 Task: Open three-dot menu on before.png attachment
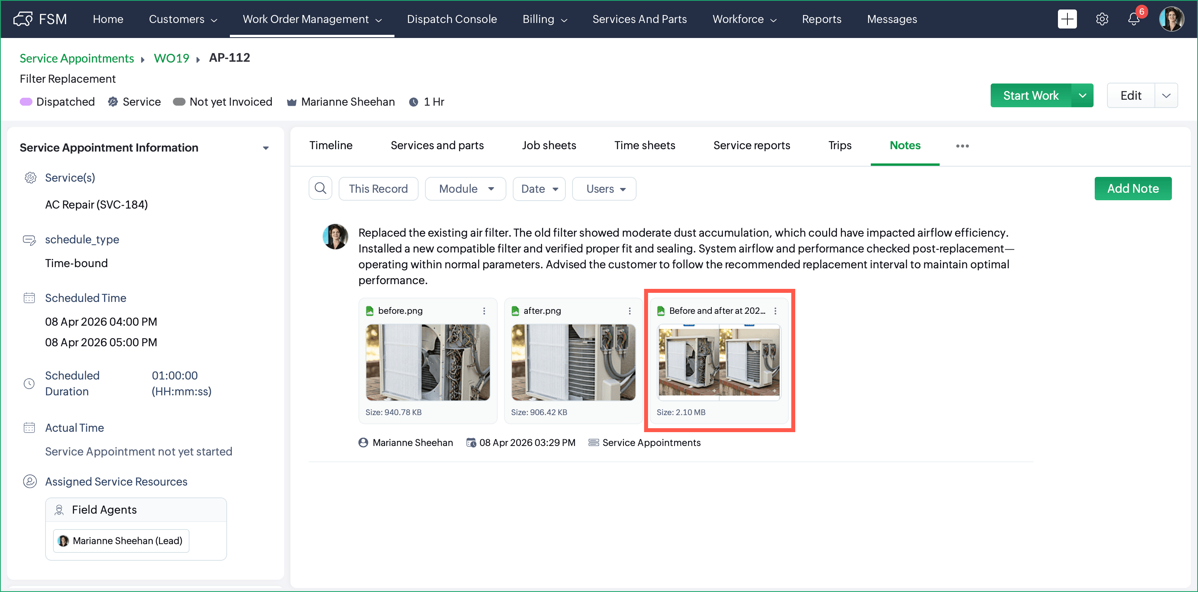(484, 311)
